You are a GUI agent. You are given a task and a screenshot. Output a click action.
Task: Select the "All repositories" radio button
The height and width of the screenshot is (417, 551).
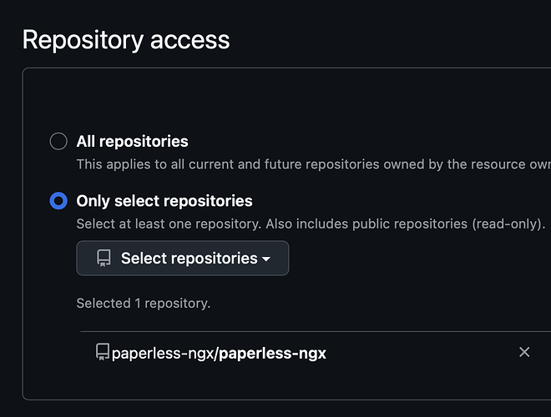[58, 141]
